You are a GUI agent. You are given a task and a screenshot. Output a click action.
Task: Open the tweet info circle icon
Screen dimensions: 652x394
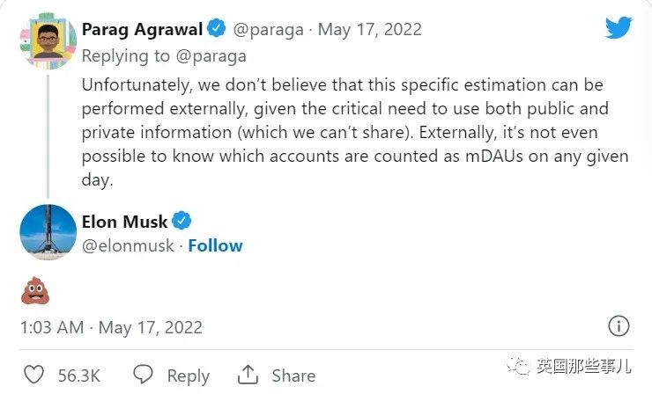coord(619,326)
